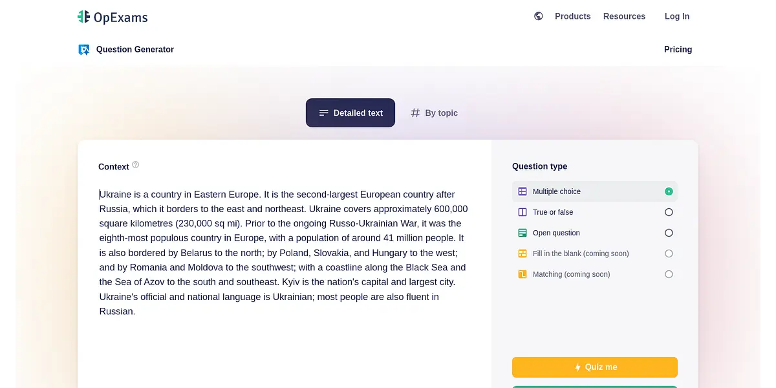Click the OpExams logo icon
Image resolution: width=776 pixels, height=388 pixels.
coord(83,17)
